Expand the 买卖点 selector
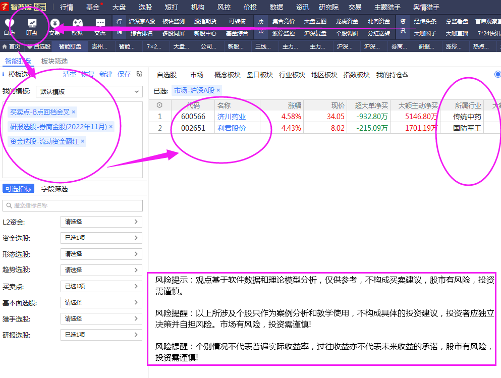 coord(101,286)
